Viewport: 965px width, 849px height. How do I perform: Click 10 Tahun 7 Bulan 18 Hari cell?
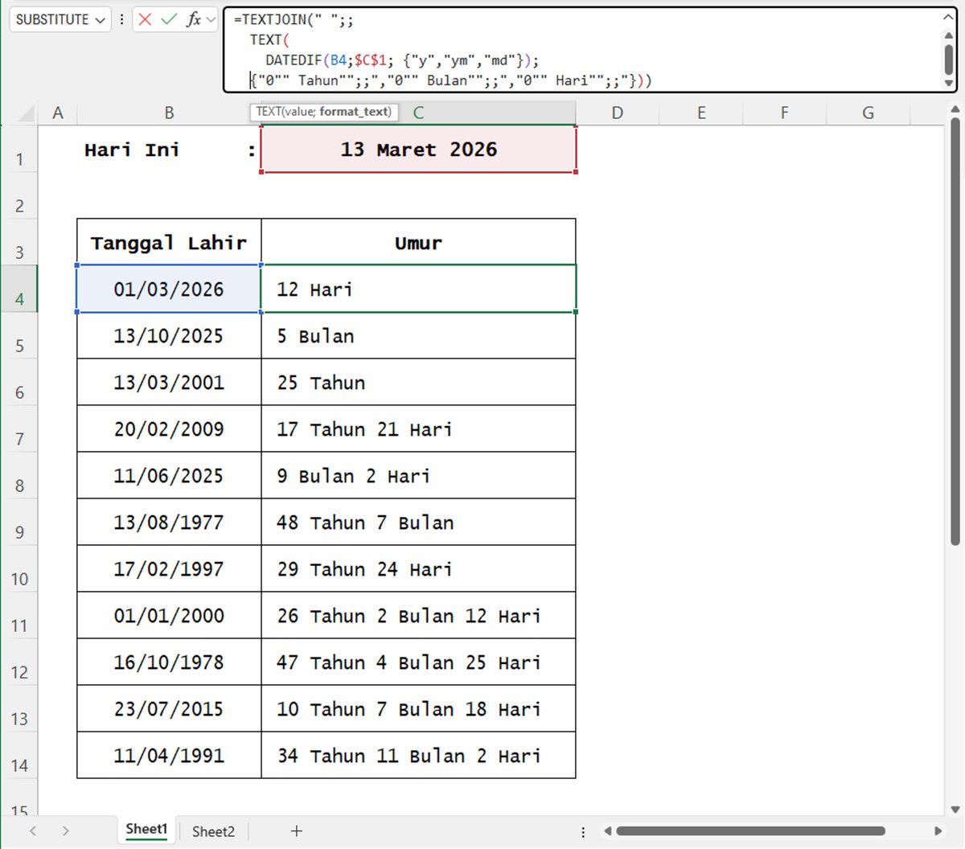[418, 709]
